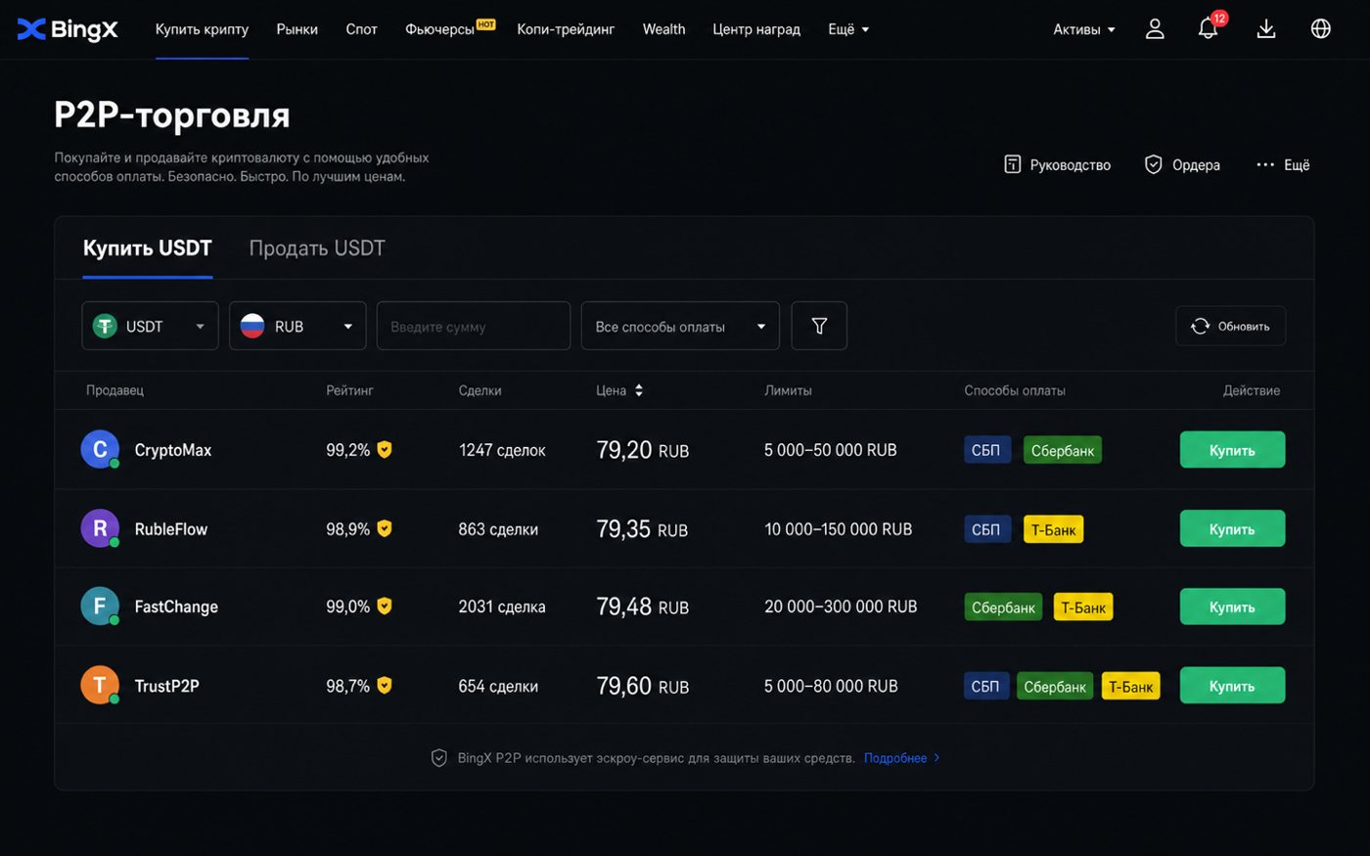Expand the RUB currency dropdown

(297, 326)
